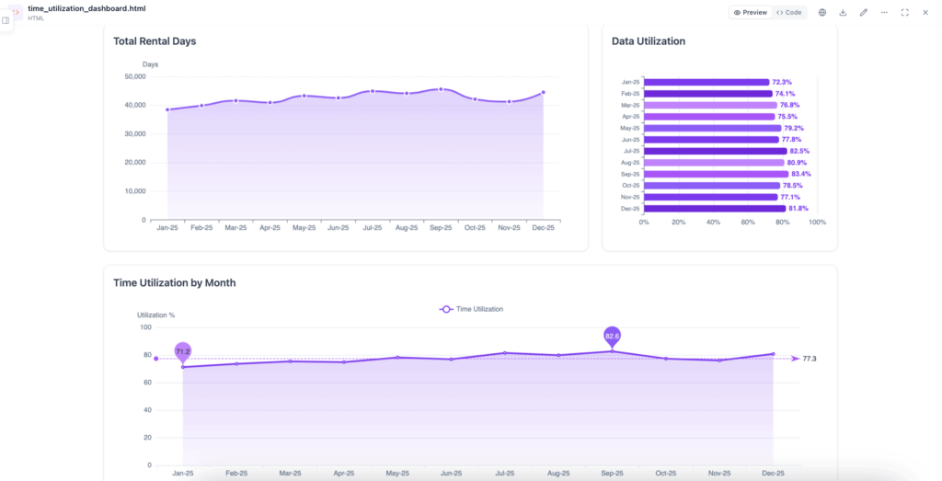Screen dimensions: 942x481
Task: Click the 76.8% label for Mar-25
Action: pyautogui.click(x=789, y=105)
